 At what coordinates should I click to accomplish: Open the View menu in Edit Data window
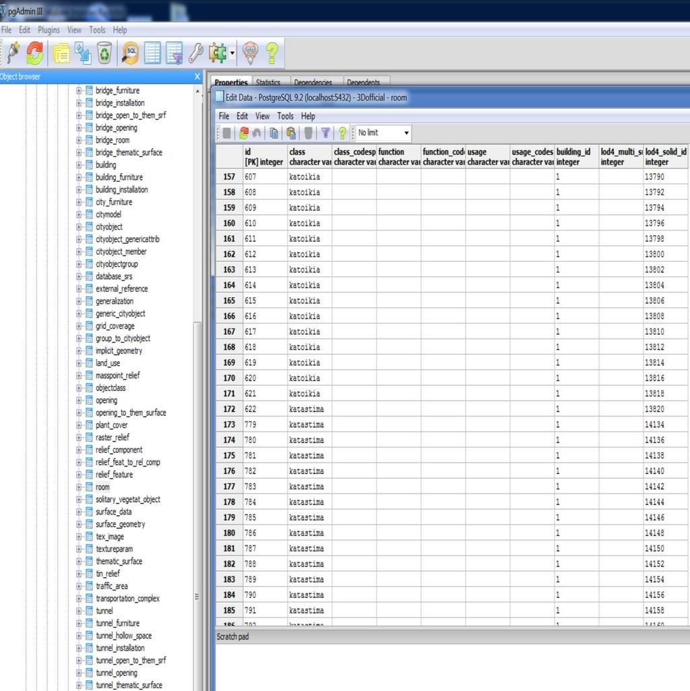(x=262, y=117)
